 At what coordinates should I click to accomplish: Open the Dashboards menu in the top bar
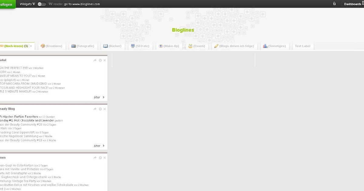(x=353, y=4)
